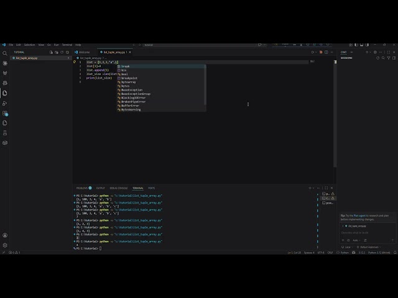Viewport: 398px width, 298px height.
Task: Open the Explorer view in activity bar
Action: (x=5, y=93)
